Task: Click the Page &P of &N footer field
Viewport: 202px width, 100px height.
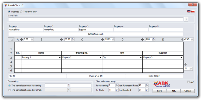Action: (96, 76)
